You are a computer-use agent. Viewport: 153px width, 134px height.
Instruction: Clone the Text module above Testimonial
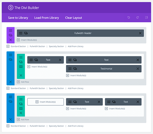pos(75,60)
